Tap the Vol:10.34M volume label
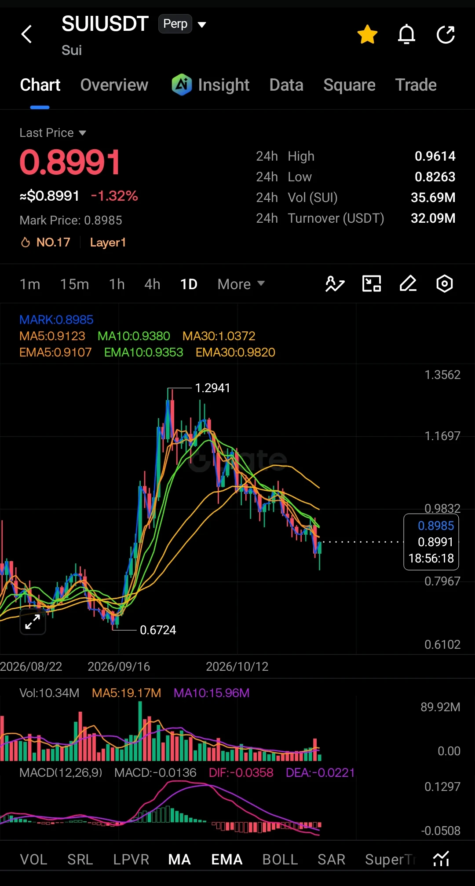 49,693
